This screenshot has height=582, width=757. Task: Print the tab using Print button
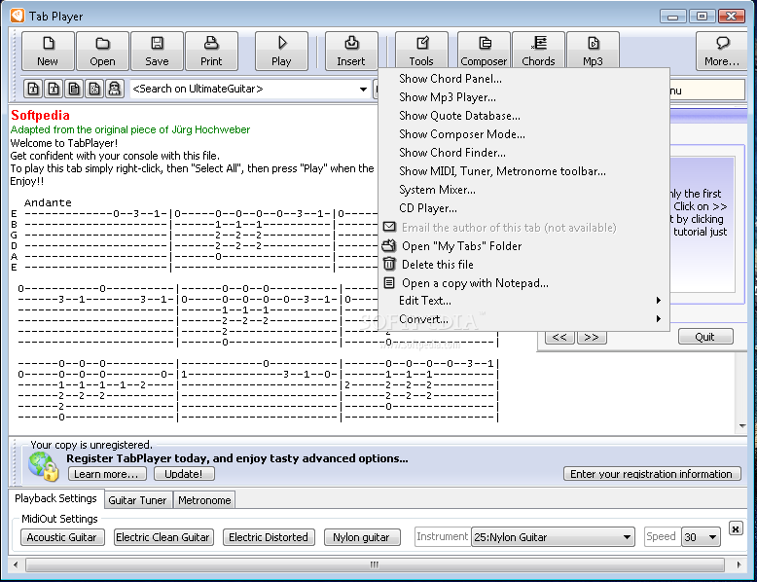pos(211,52)
